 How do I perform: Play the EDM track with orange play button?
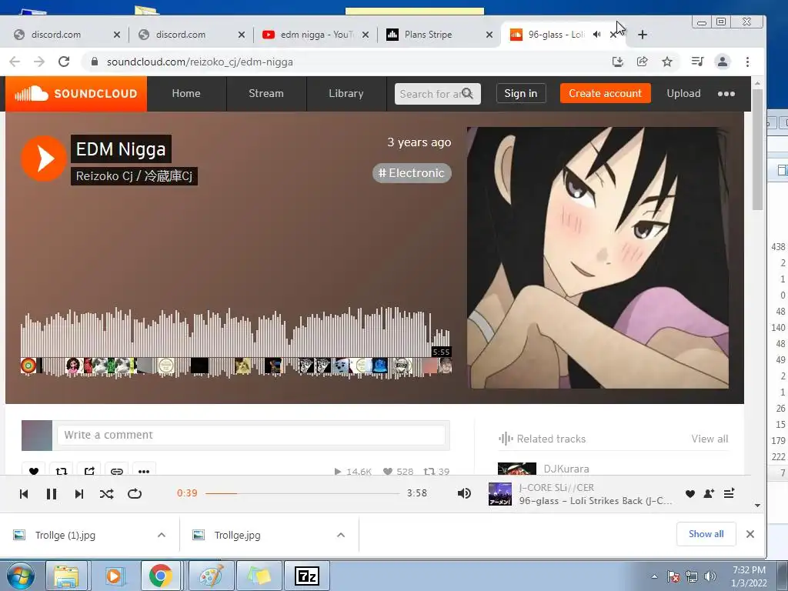(44, 159)
